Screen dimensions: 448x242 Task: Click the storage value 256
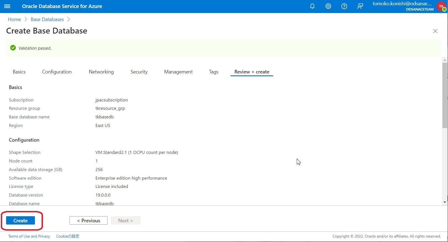pyautogui.click(x=99, y=169)
